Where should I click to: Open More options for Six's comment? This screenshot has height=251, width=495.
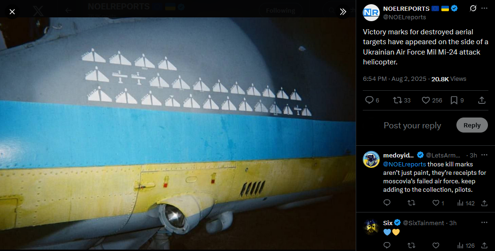(x=484, y=223)
